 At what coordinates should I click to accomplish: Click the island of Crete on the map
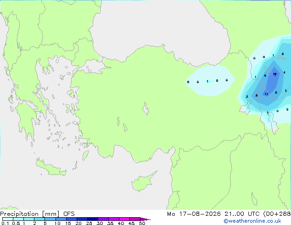(50, 168)
